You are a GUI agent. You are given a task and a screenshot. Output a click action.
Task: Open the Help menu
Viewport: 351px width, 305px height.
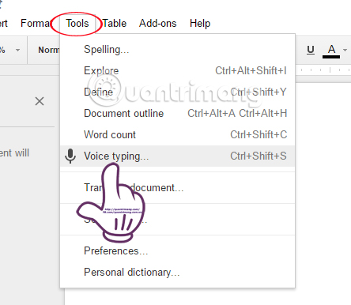[x=200, y=24]
